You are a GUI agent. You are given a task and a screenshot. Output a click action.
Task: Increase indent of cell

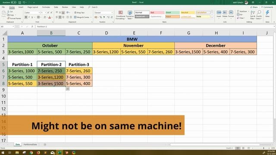(x=71, y=17)
